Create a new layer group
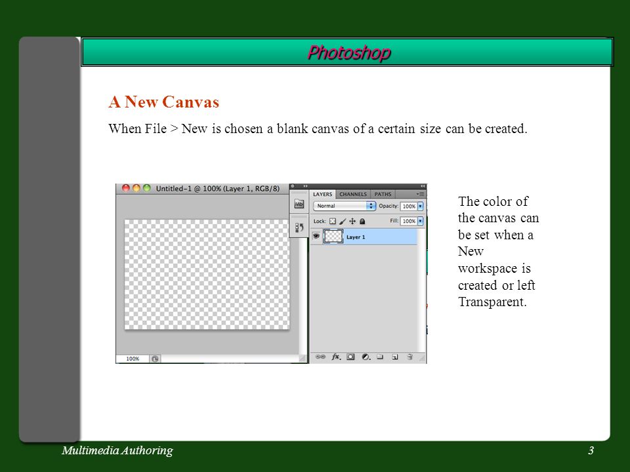 pyautogui.click(x=380, y=357)
